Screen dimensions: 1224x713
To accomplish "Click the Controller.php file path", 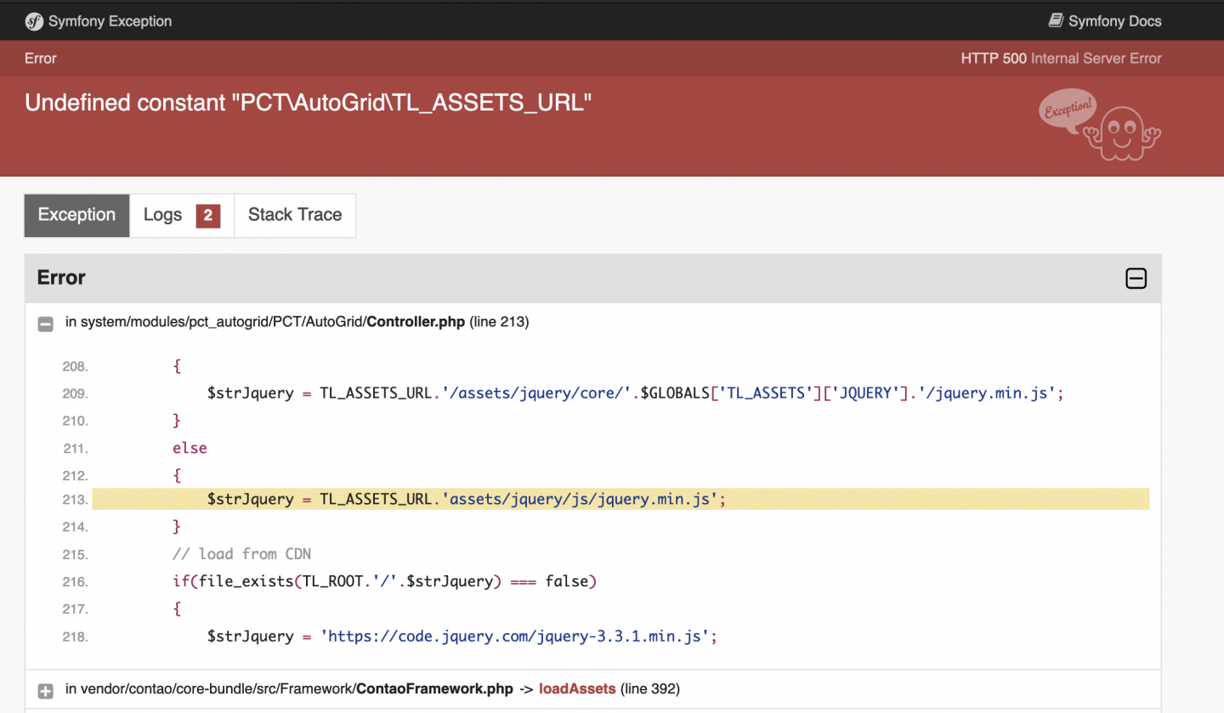I will coord(265,322).
